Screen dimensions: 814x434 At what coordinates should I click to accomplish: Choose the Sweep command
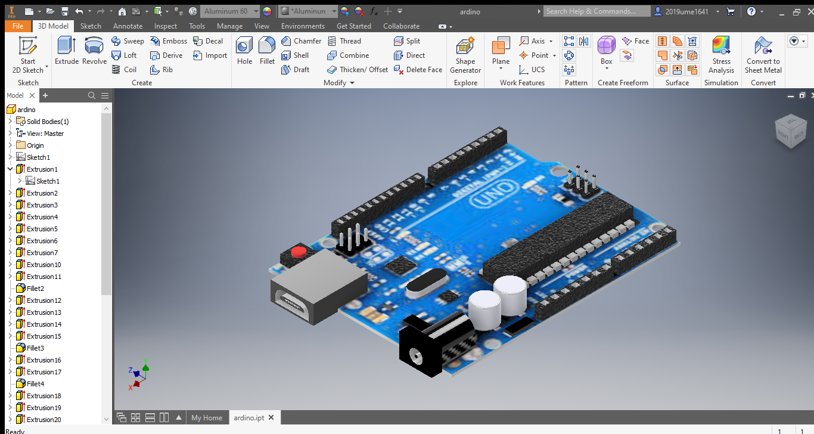pyautogui.click(x=128, y=41)
